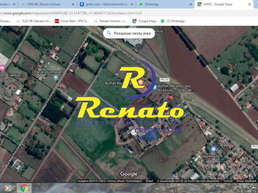Screen dimensions: 258x193
Task: Open the Fiscal Web - IPM bookmark
Action: 72,21
